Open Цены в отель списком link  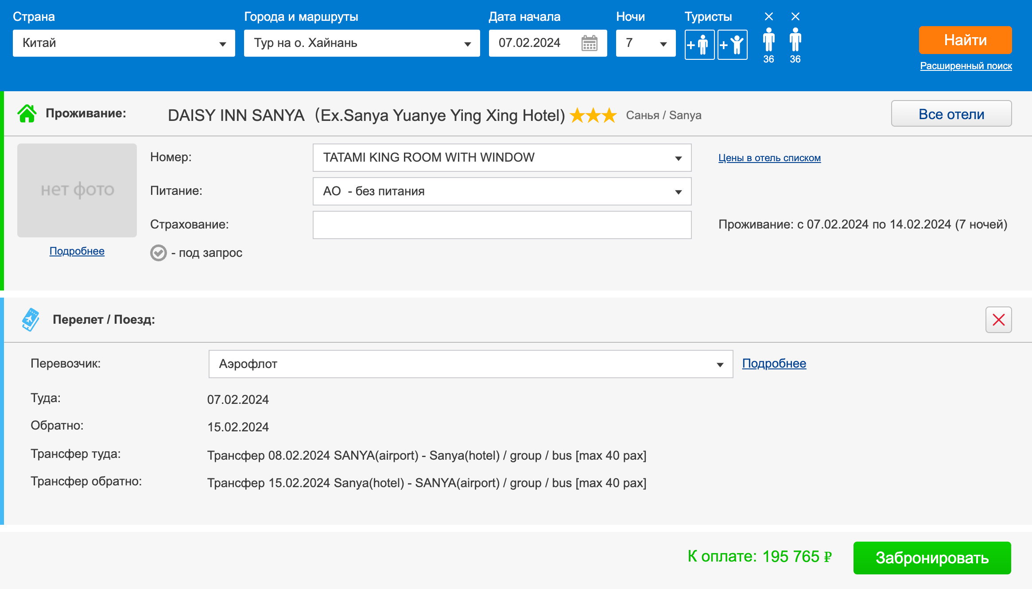(x=769, y=158)
